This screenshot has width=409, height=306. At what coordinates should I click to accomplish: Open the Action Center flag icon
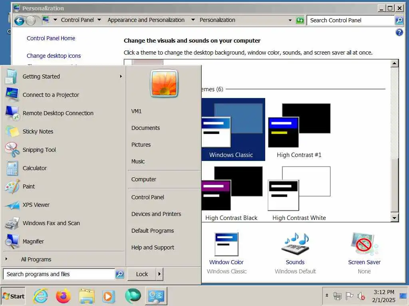(349, 296)
